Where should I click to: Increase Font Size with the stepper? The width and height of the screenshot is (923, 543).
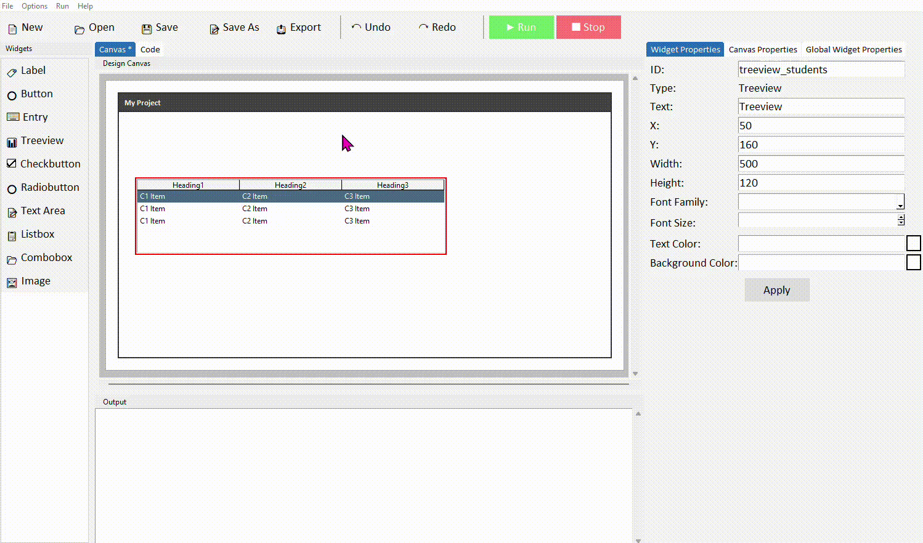point(901,217)
